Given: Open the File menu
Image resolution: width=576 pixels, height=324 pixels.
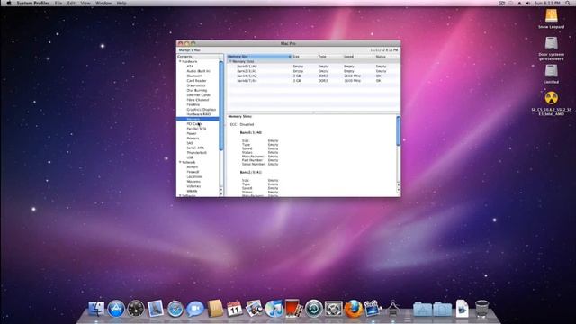Looking at the screenshot, I should coord(58,3).
